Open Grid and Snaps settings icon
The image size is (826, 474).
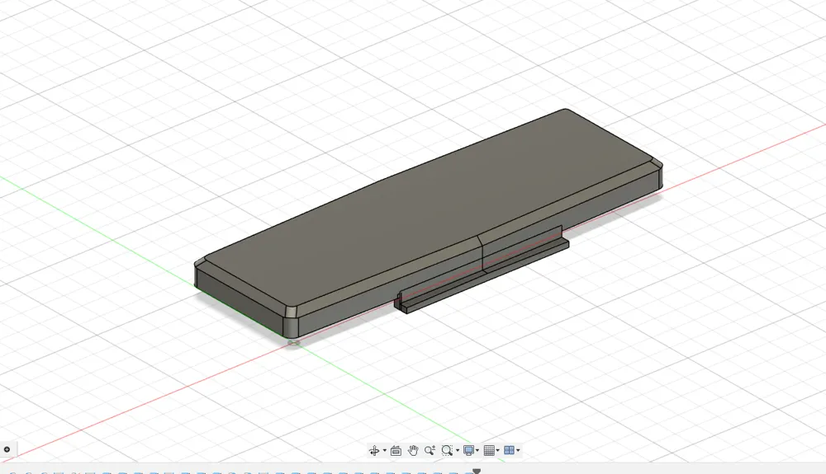[489, 450]
